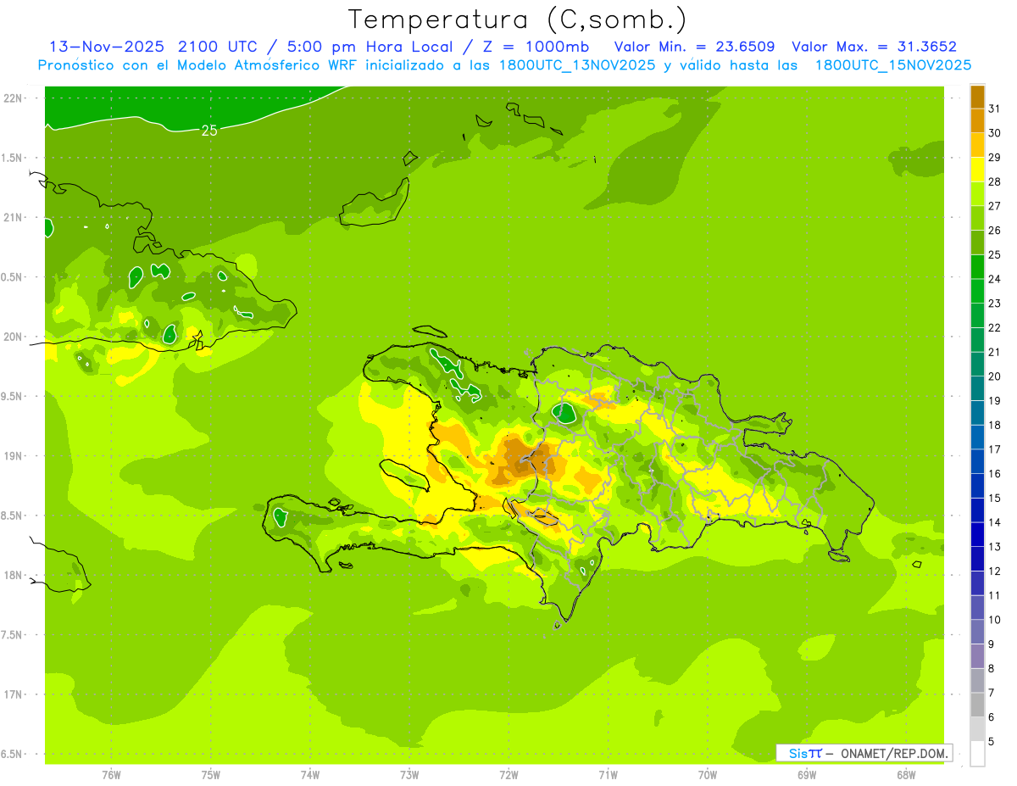Click the legend value 5
1017x786 pixels.
tap(992, 742)
